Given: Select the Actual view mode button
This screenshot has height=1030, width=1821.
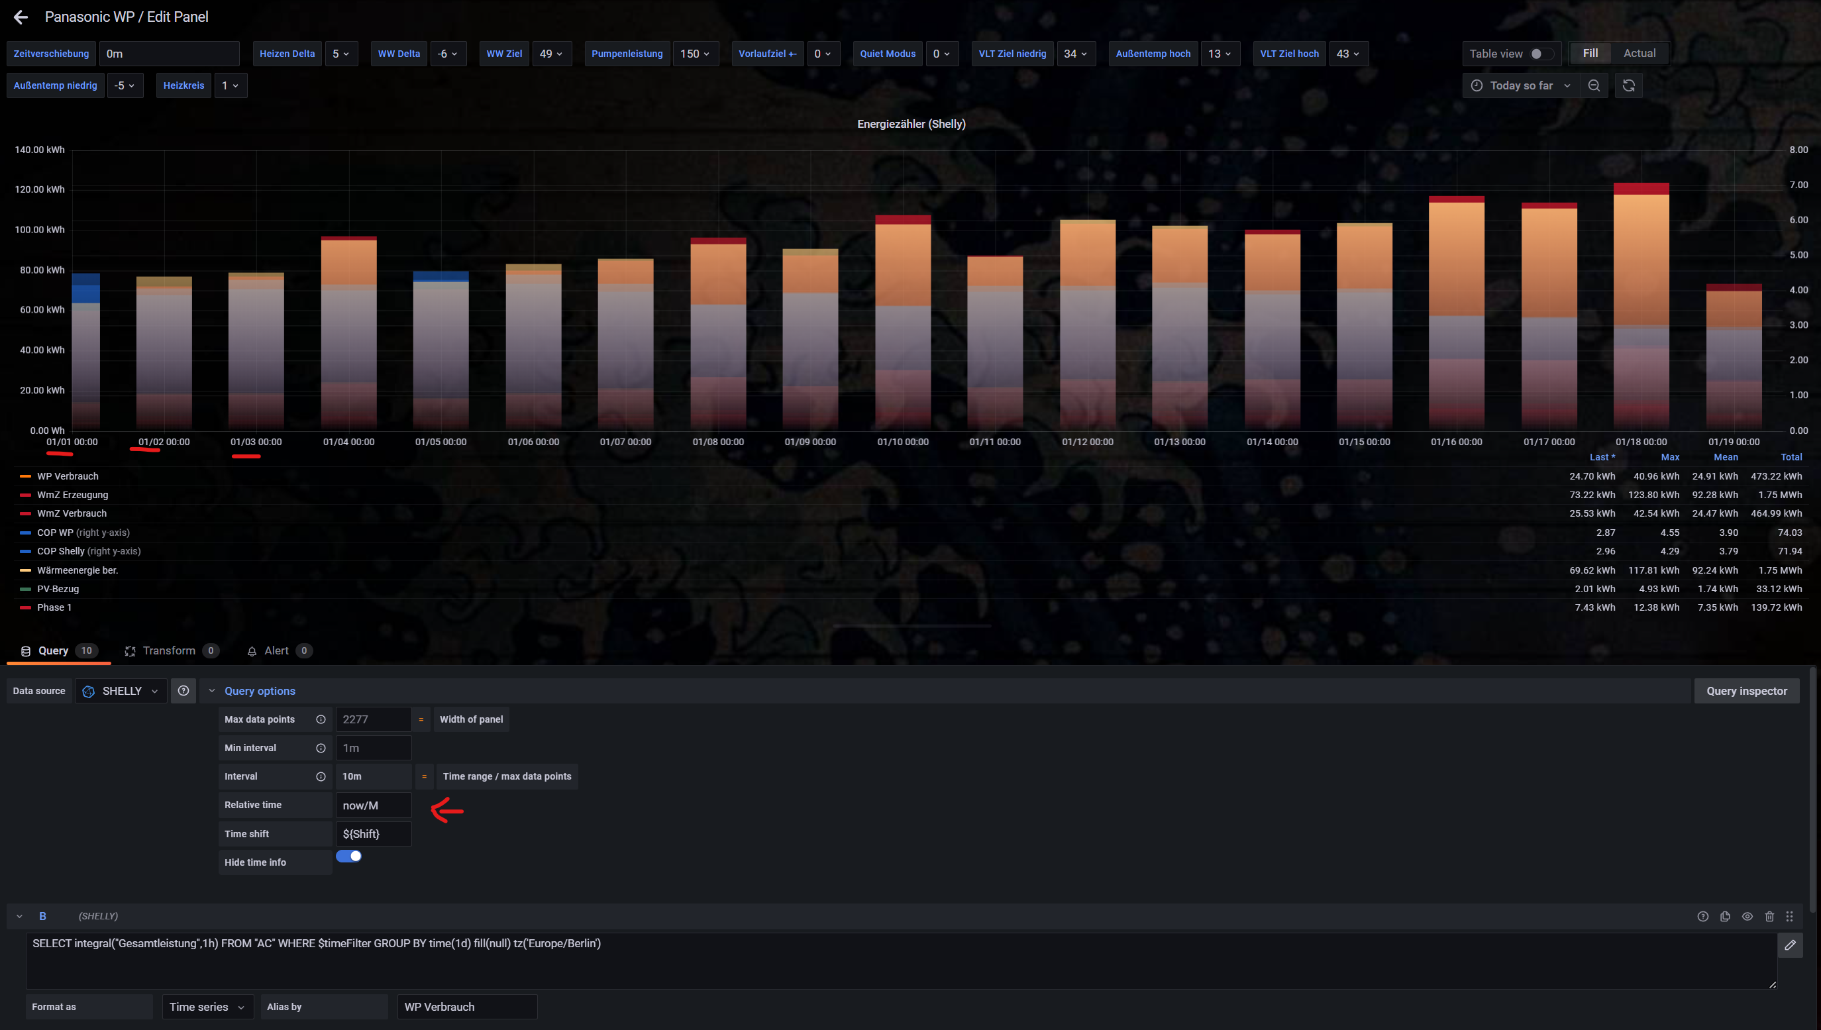Looking at the screenshot, I should click(1639, 53).
